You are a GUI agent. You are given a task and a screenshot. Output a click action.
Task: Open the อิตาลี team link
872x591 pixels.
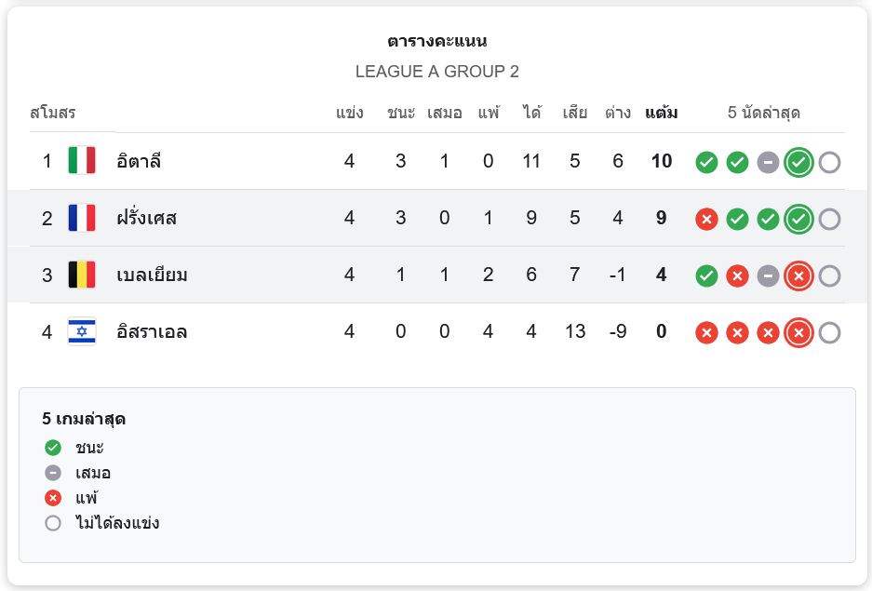140,161
